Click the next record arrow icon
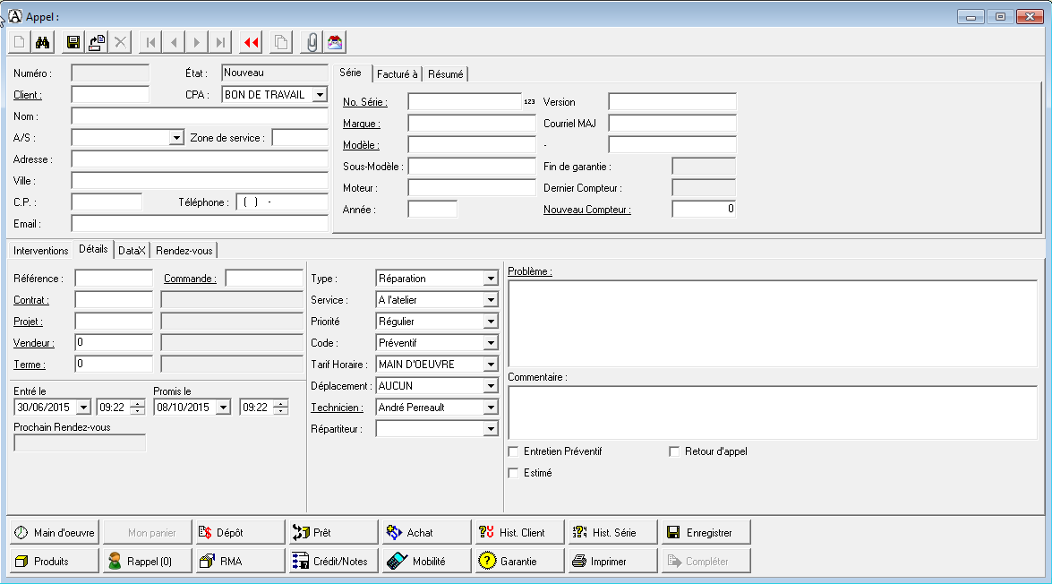Screen dimensions: 1052x584 coord(196,41)
